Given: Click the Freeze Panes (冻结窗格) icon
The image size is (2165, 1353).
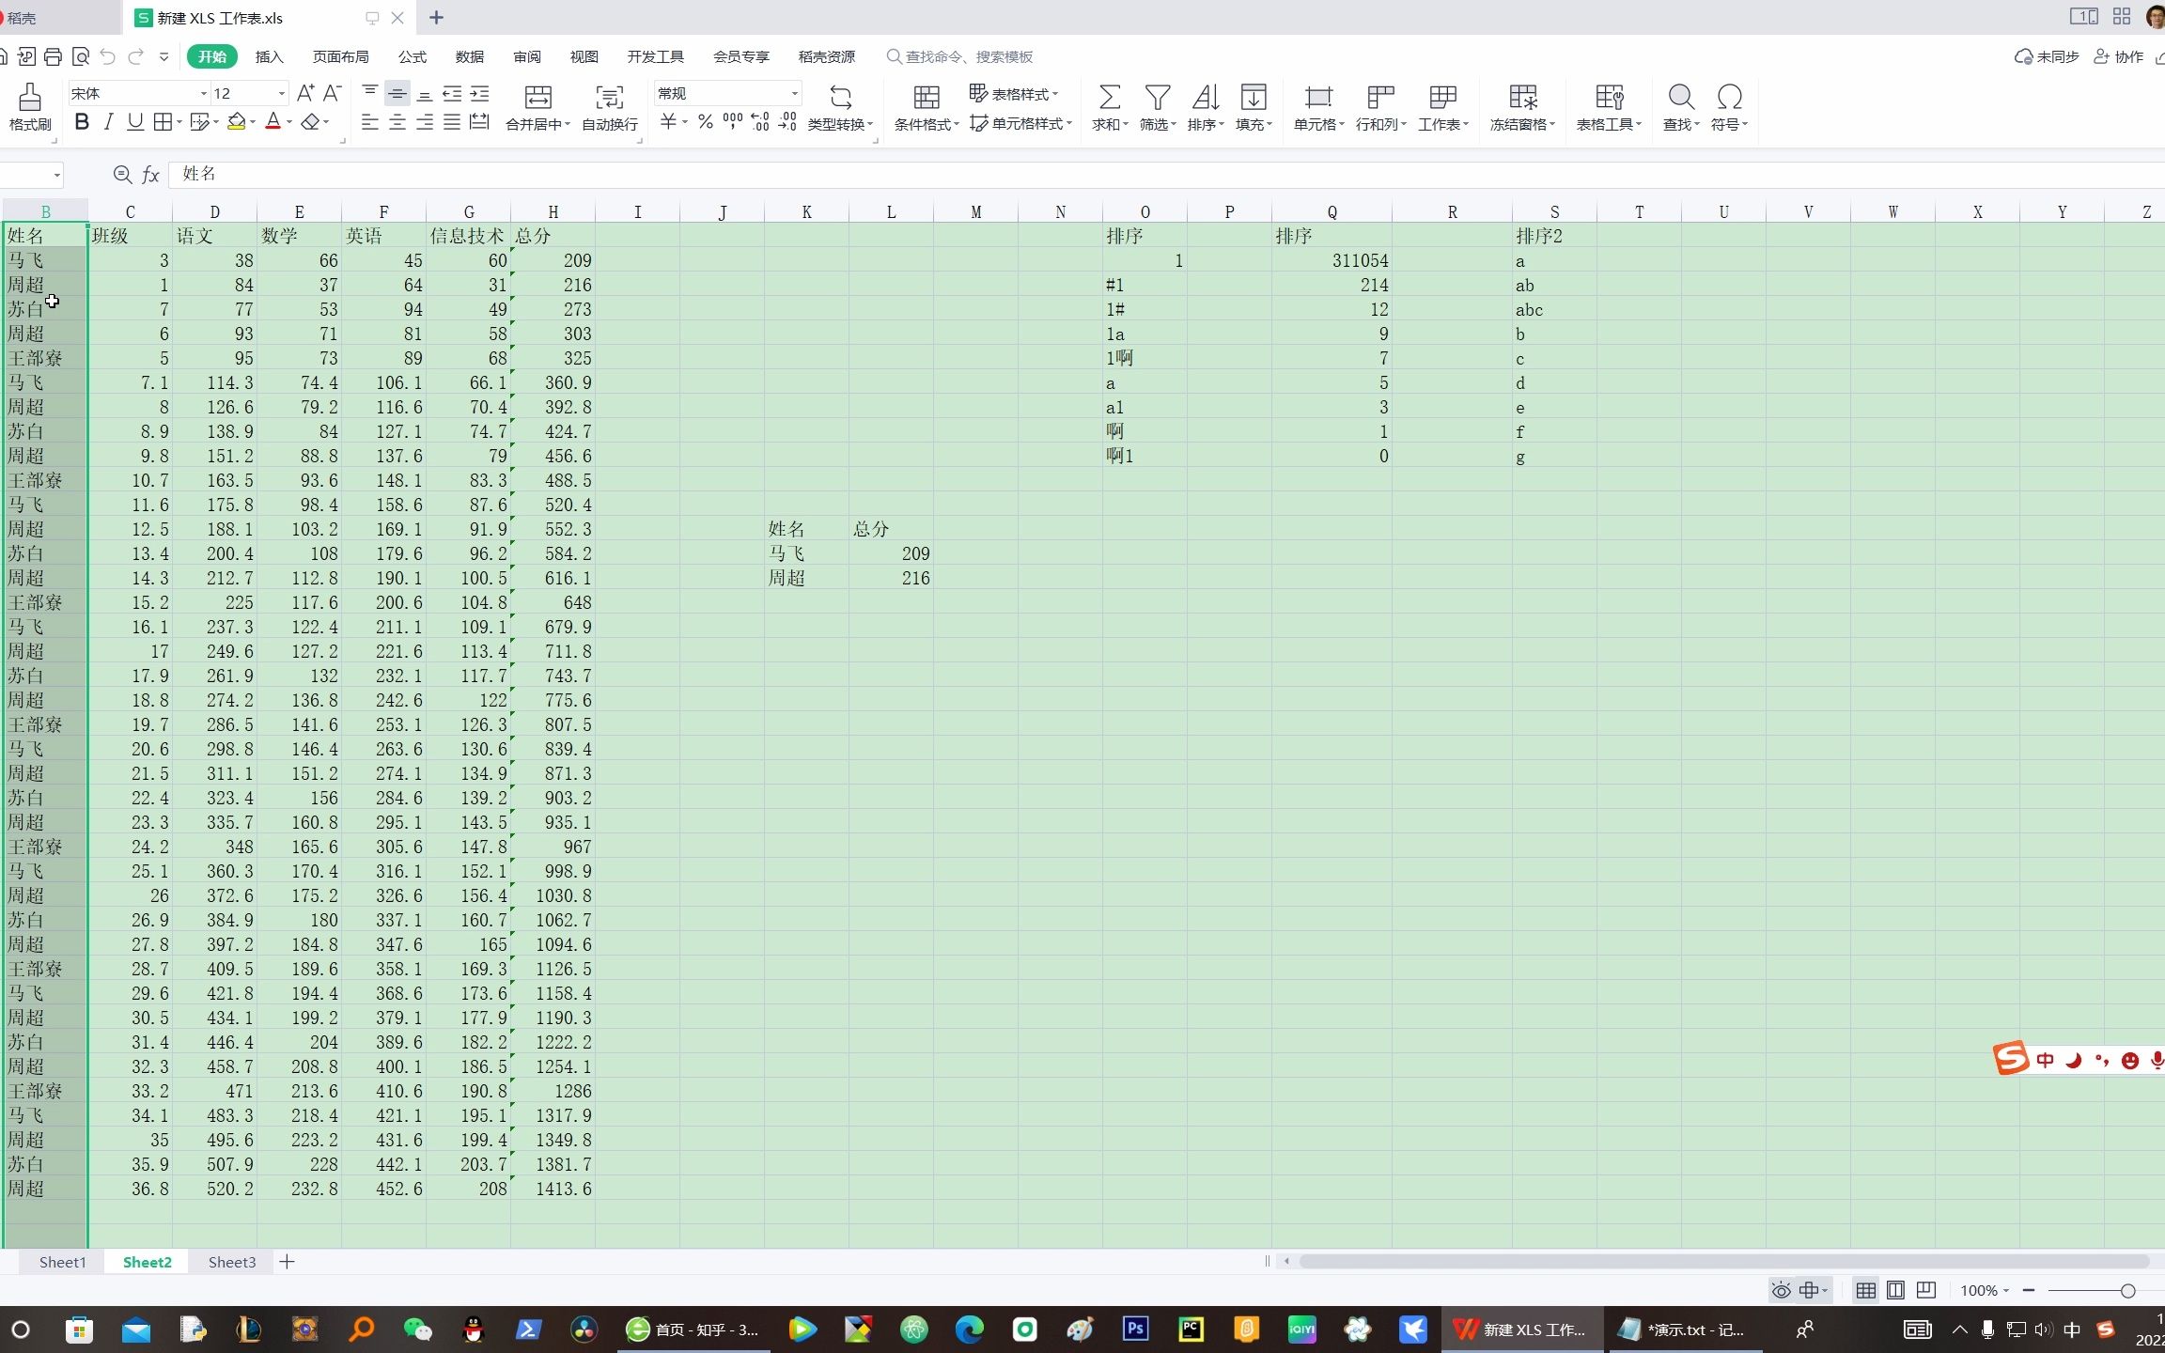Looking at the screenshot, I should [1522, 98].
